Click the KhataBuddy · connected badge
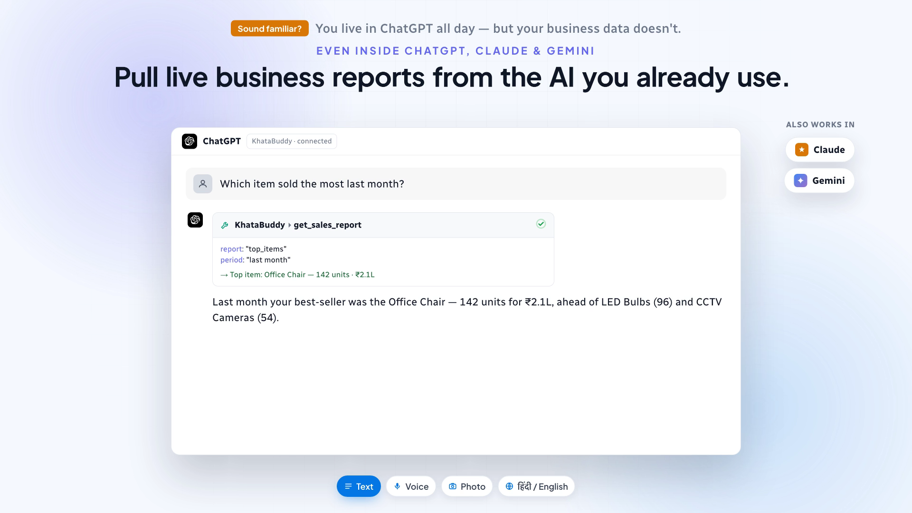 click(x=292, y=141)
